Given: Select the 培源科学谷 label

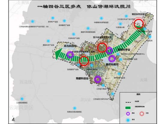Looking at the screenshot, I should click(x=124, y=50).
